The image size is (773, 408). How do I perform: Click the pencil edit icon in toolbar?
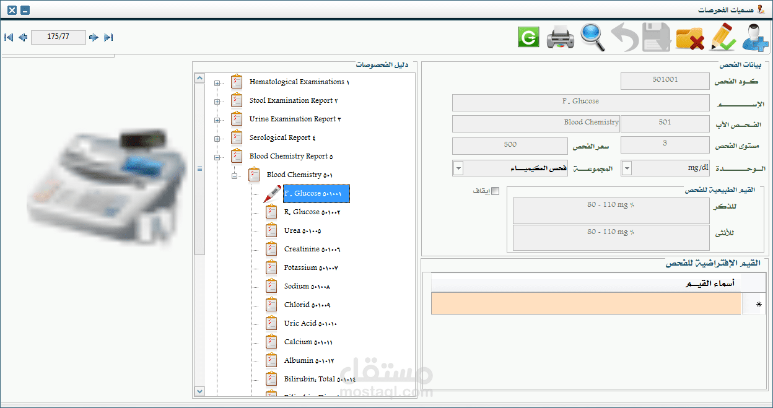coord(722,37)
